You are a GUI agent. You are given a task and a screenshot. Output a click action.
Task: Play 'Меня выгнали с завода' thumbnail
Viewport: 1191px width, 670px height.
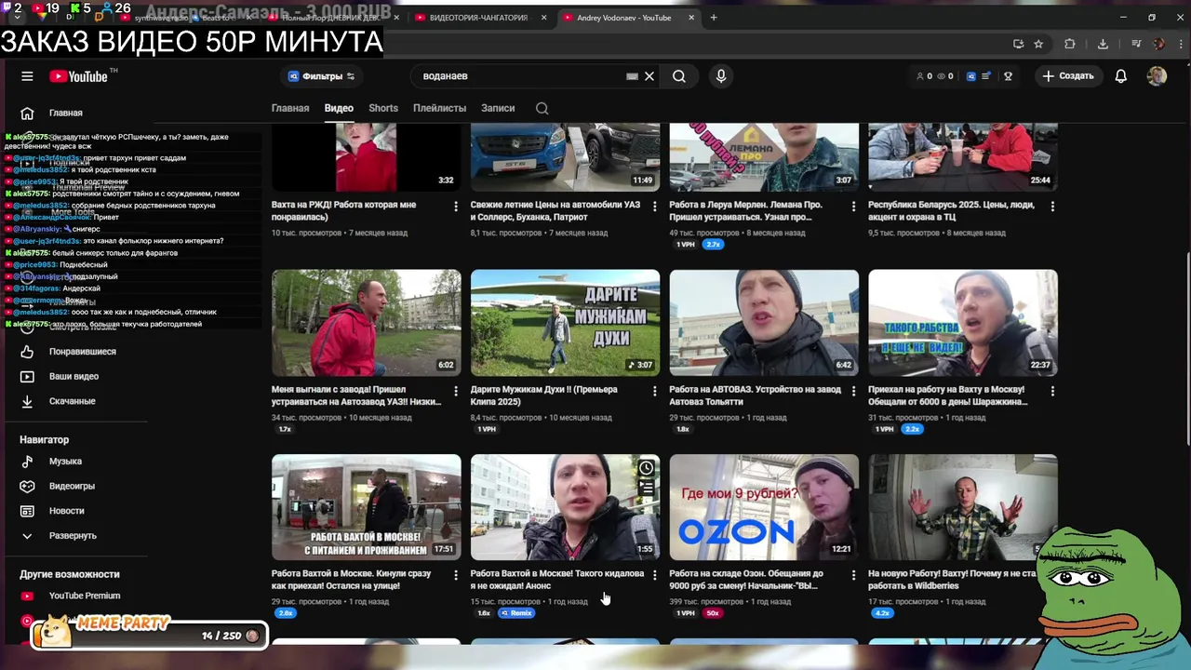pos(366,323)
